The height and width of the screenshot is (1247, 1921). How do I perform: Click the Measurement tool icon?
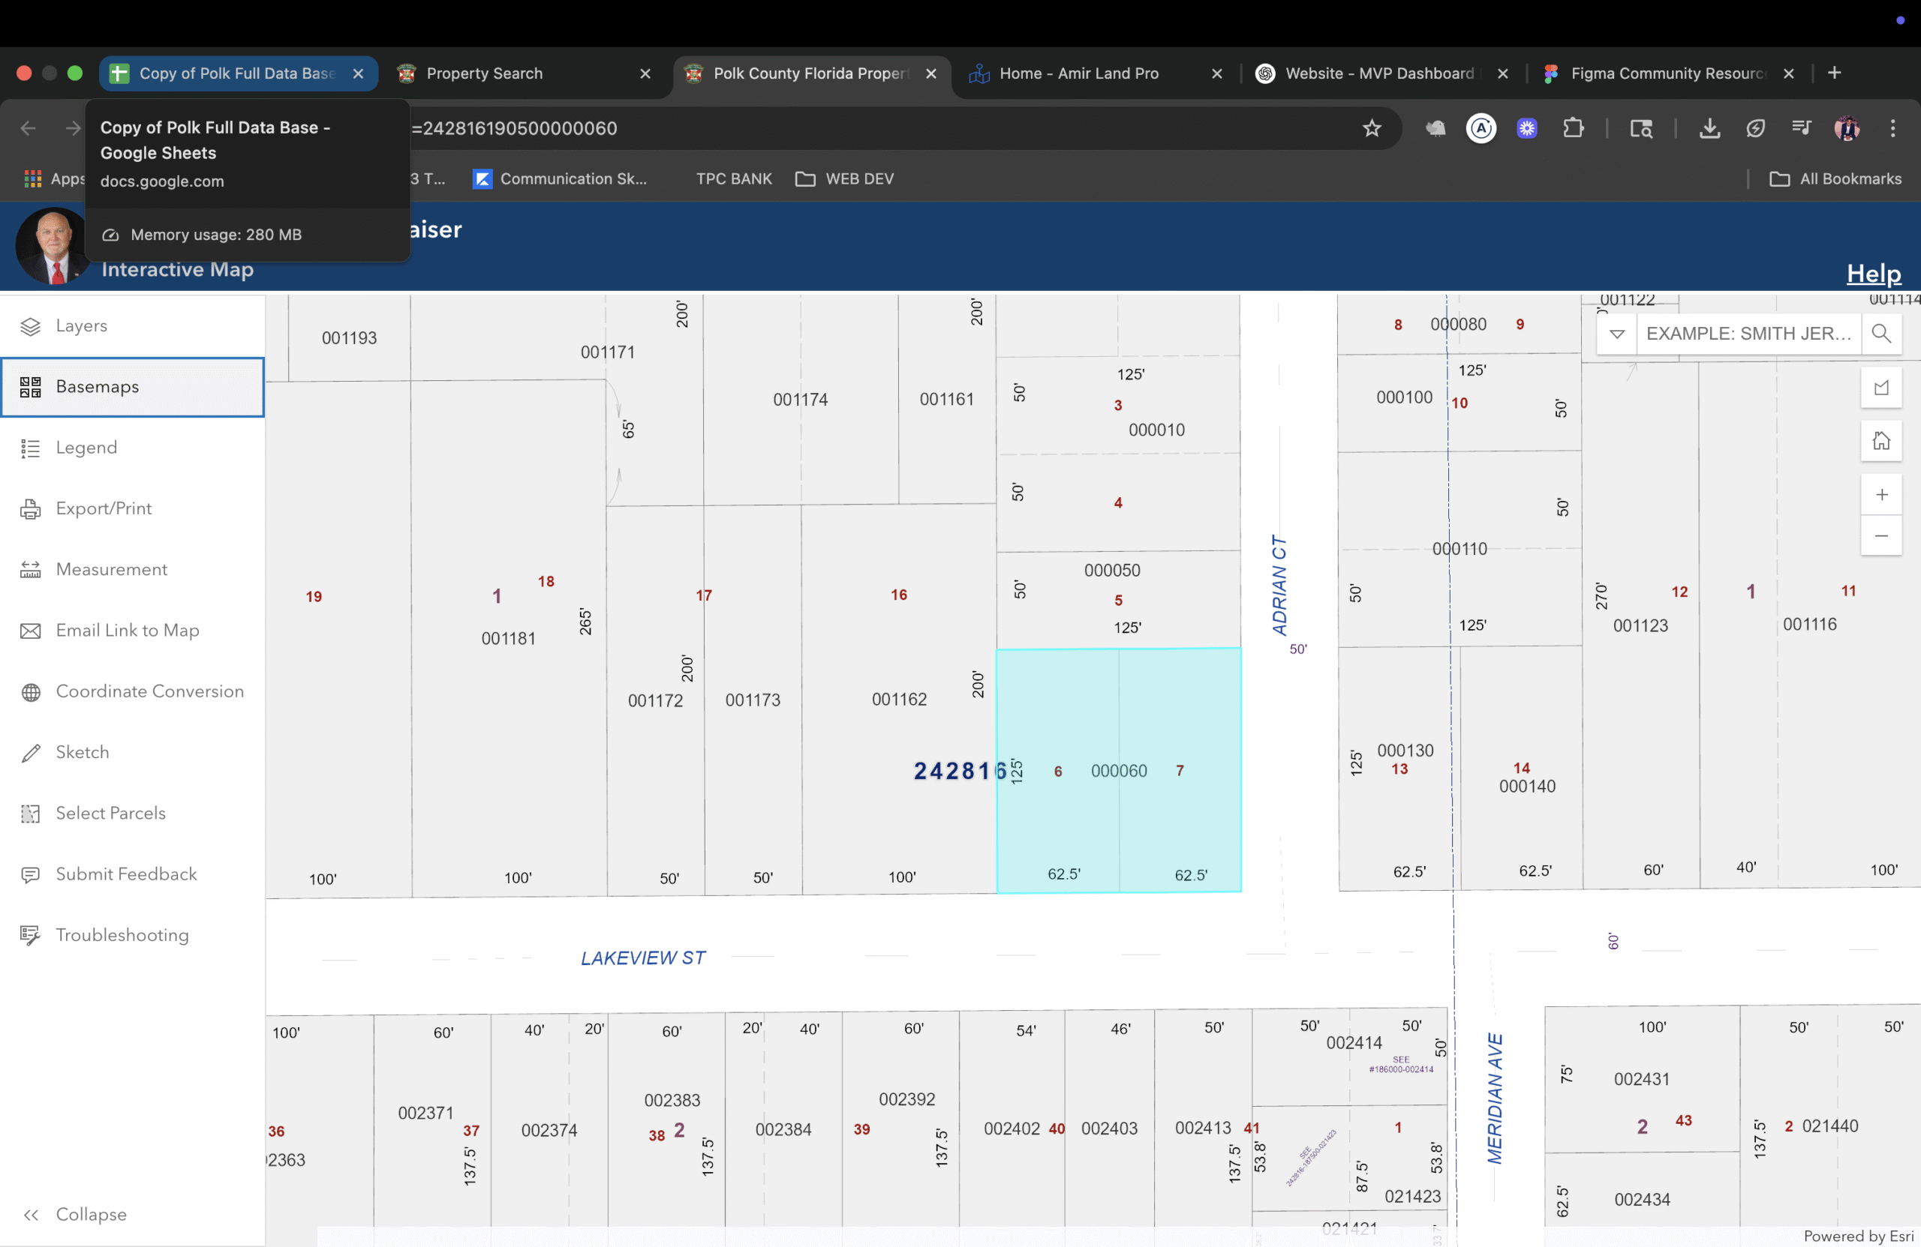click(31, 569)
